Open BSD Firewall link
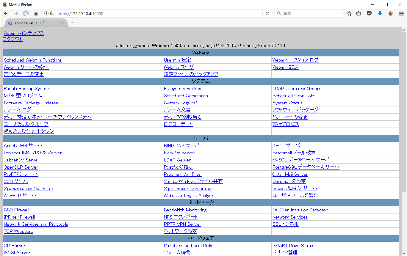Viewport: 407px width, 256px height. pos(16,210)
